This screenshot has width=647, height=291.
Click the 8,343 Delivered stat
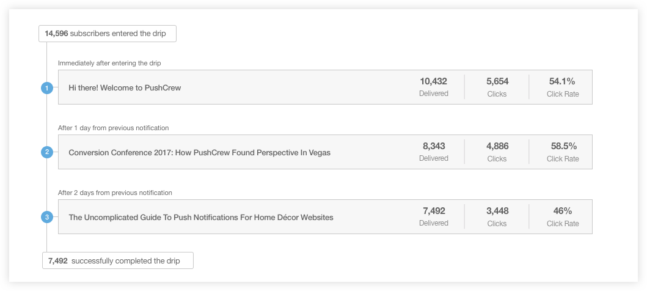(433, 152)
